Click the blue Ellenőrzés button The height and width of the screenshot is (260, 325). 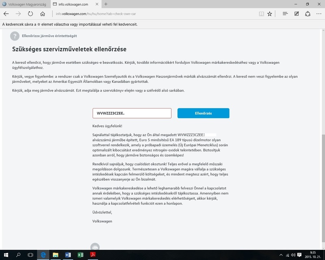pyautogui.click(x=204, y=113)
